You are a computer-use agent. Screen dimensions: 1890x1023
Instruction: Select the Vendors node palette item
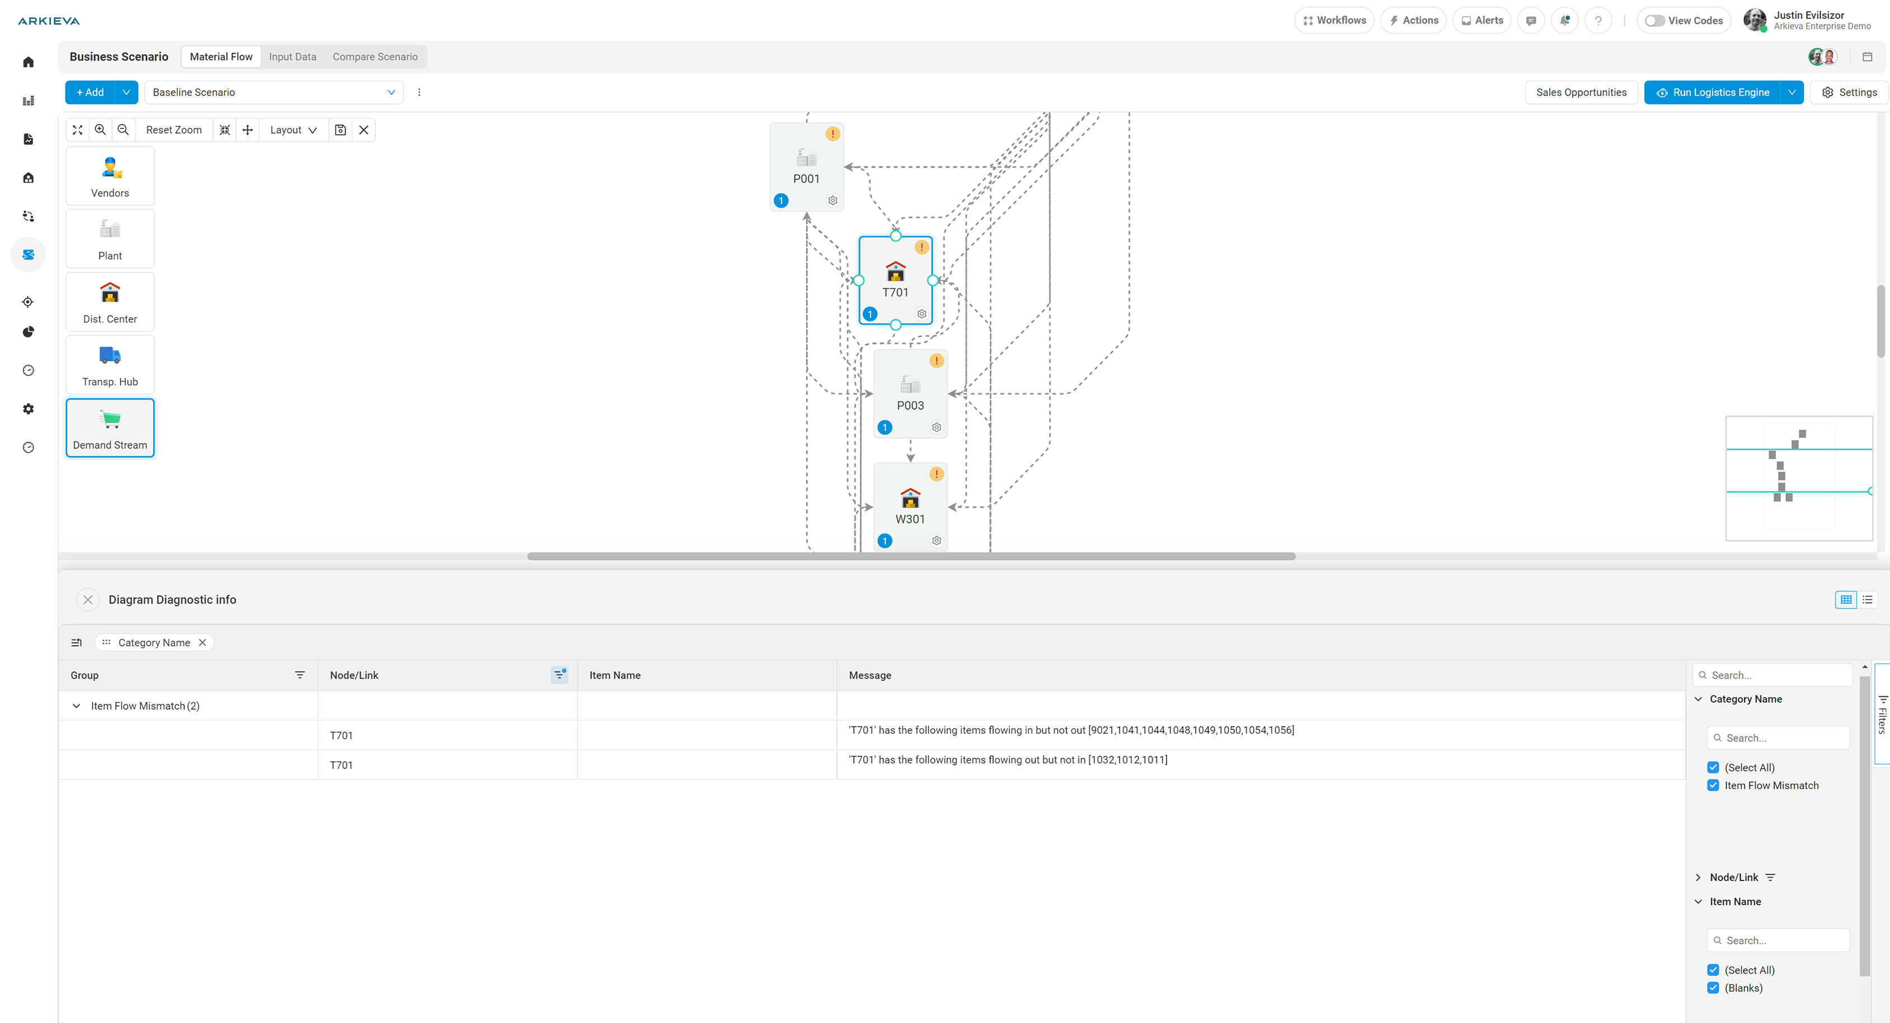point(110,176)
